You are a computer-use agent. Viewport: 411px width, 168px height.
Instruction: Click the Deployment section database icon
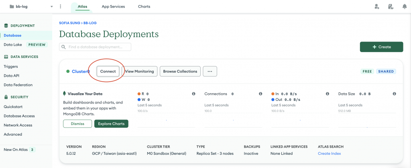(6, 26)
